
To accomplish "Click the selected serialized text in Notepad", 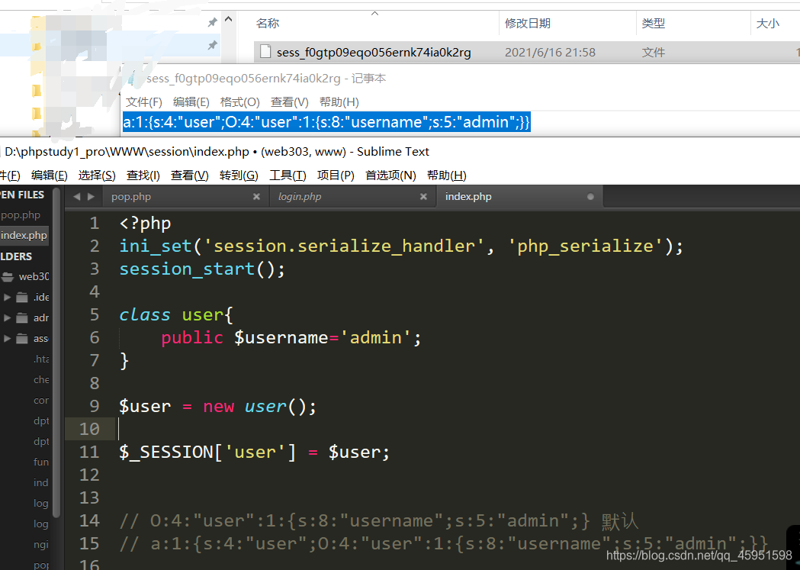I will click(326, 122).
